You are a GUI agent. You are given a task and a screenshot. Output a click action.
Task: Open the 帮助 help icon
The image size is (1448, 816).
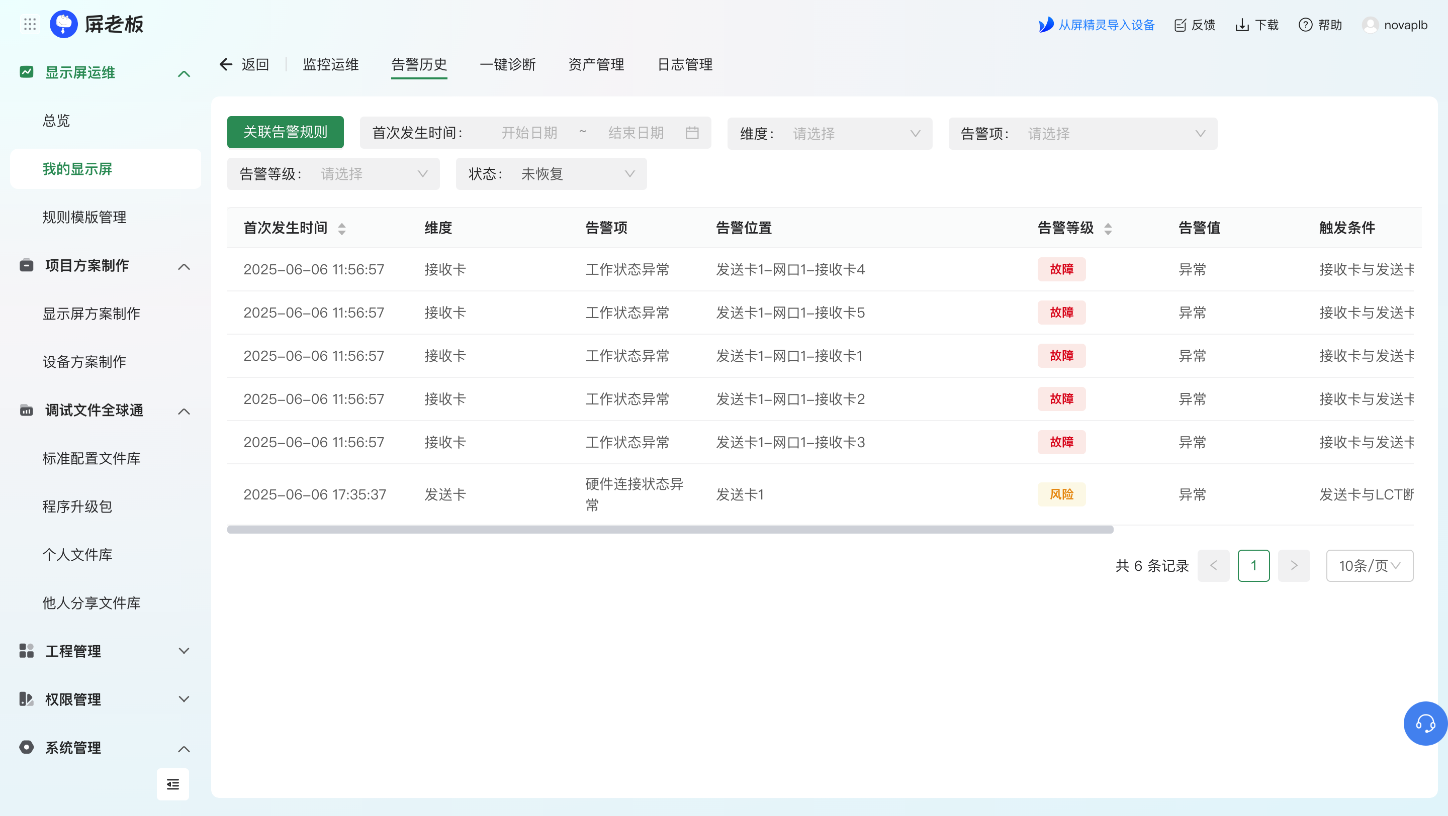1305,25
